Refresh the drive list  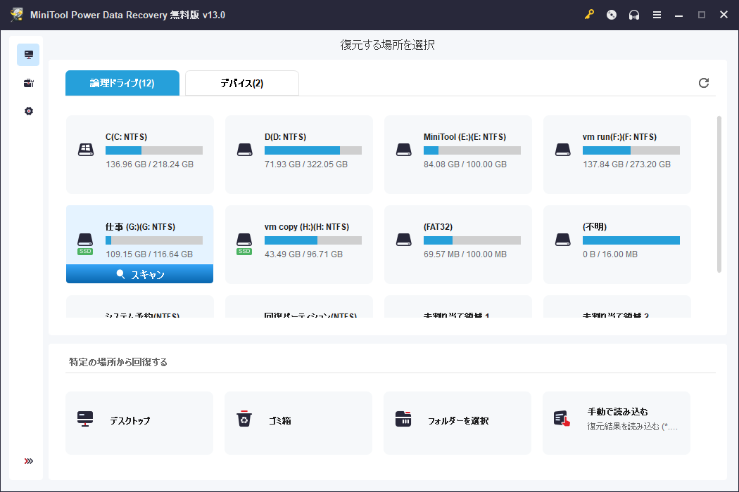704,83
